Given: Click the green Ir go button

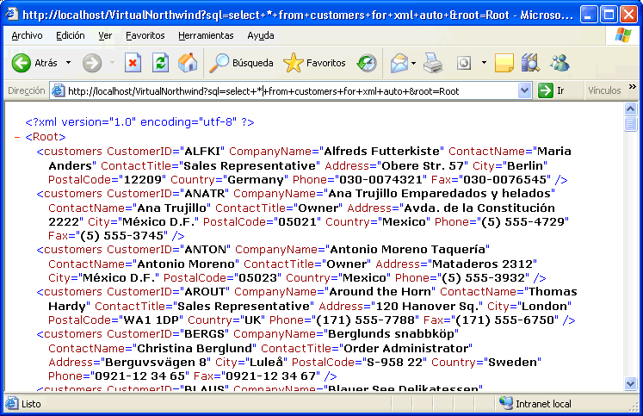Looking at the screenshot, I should point(552,90).
